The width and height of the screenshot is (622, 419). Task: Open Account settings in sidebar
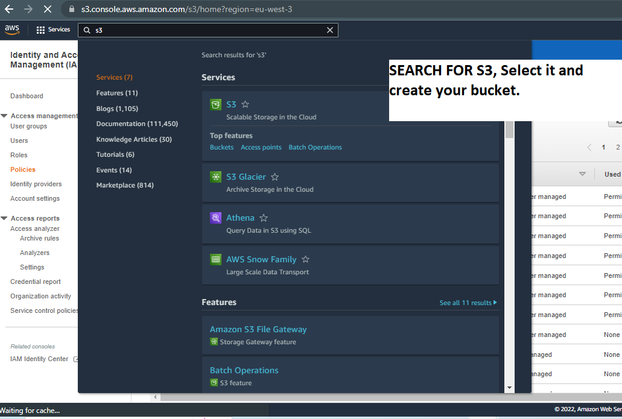click(x=35, y=198)
